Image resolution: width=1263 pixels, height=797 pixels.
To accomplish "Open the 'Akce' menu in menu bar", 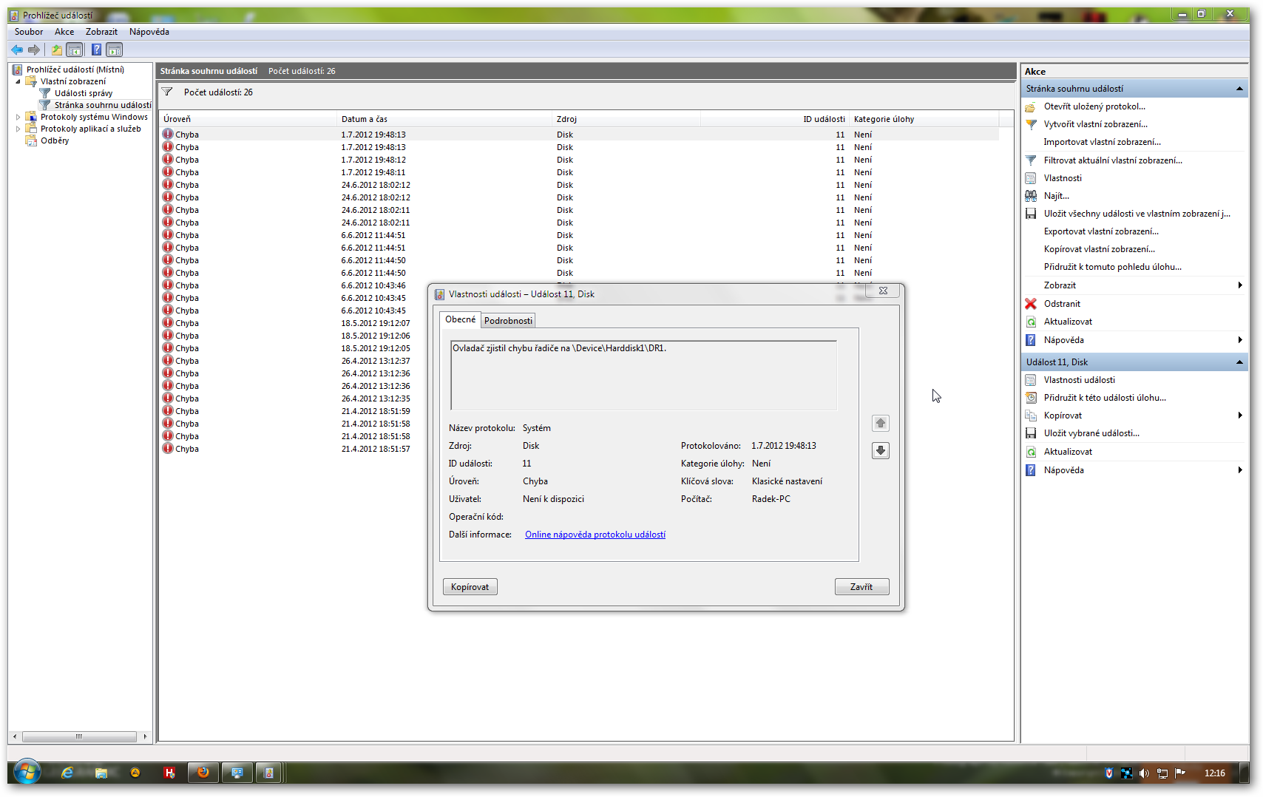I will pyautogui.click(x=64, y=32).
